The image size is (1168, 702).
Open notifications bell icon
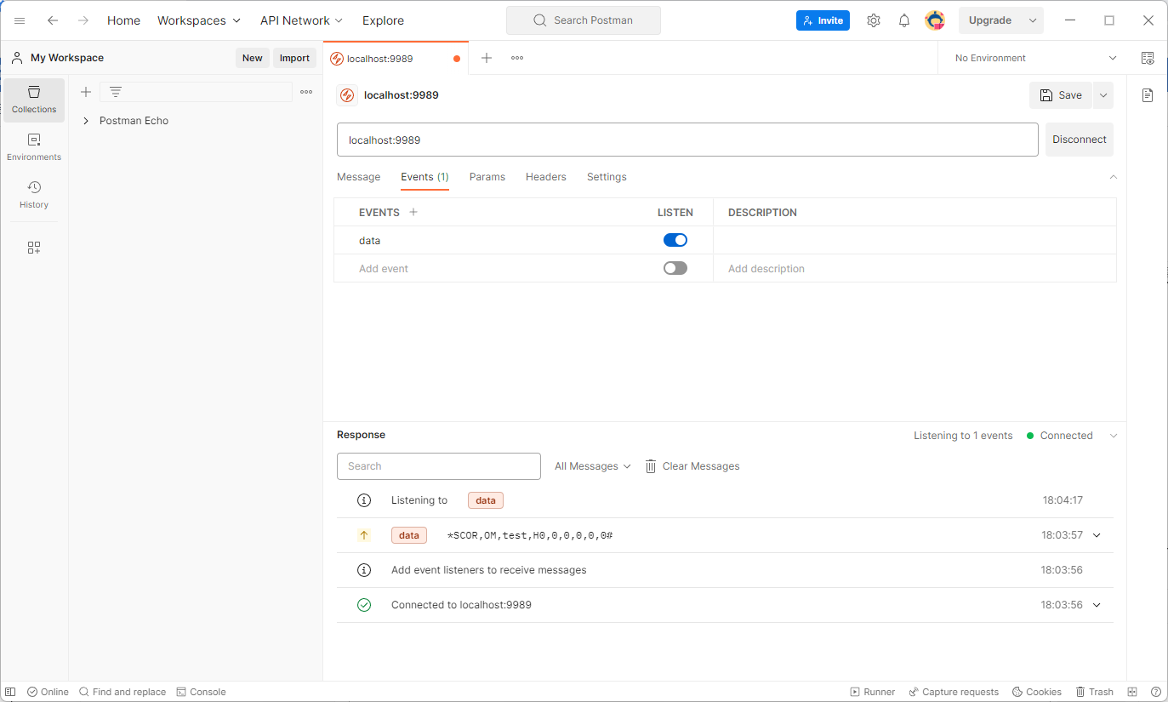[x=904, y=20]
